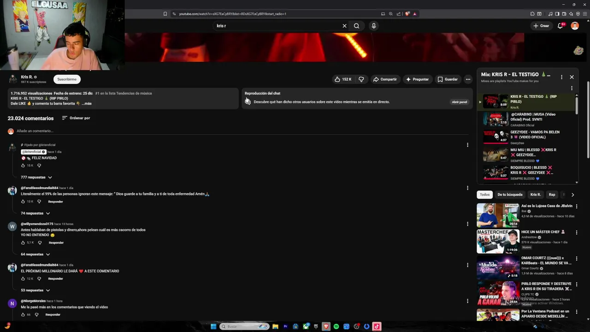The height and width of the screenshot is (332, 590).
Task: Open the Windows Start menu
Action: [x=213, y=326]
